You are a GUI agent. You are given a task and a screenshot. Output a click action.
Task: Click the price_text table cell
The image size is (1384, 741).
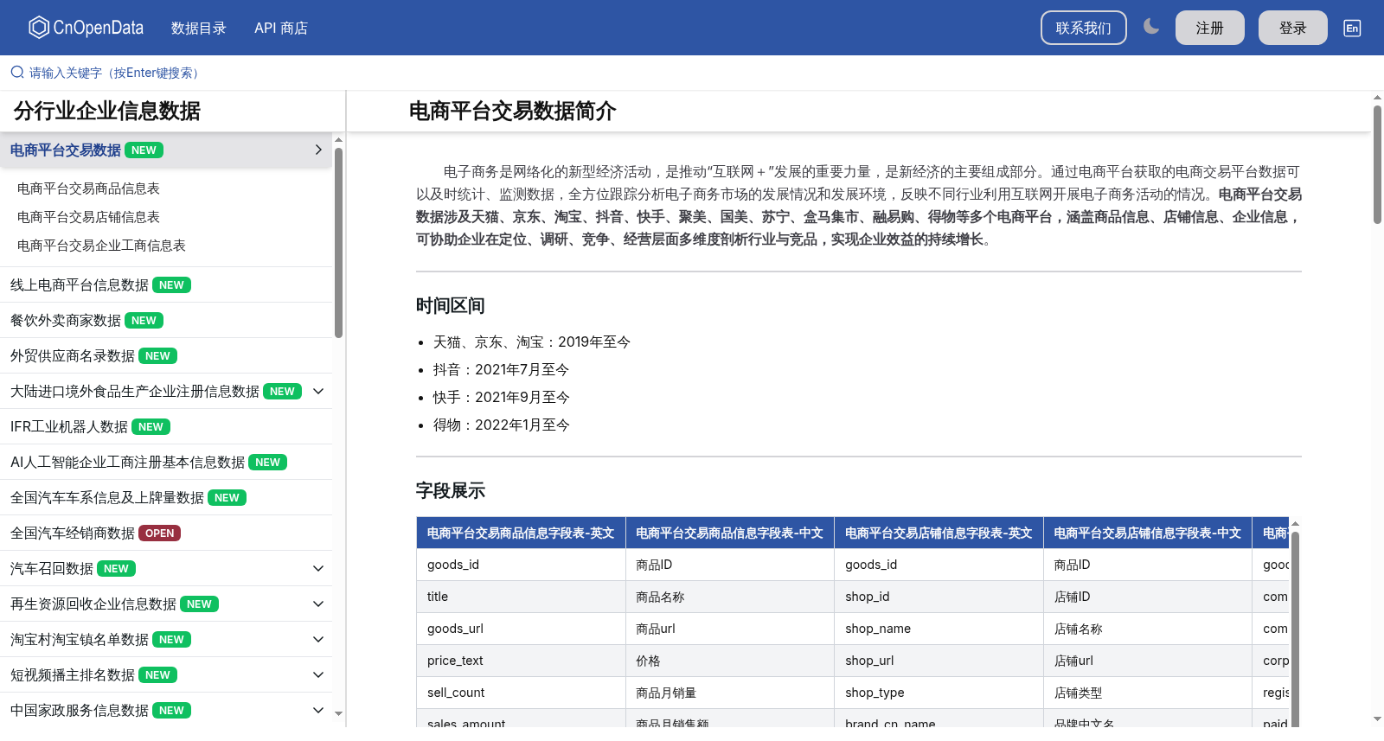tap(521, 661)
